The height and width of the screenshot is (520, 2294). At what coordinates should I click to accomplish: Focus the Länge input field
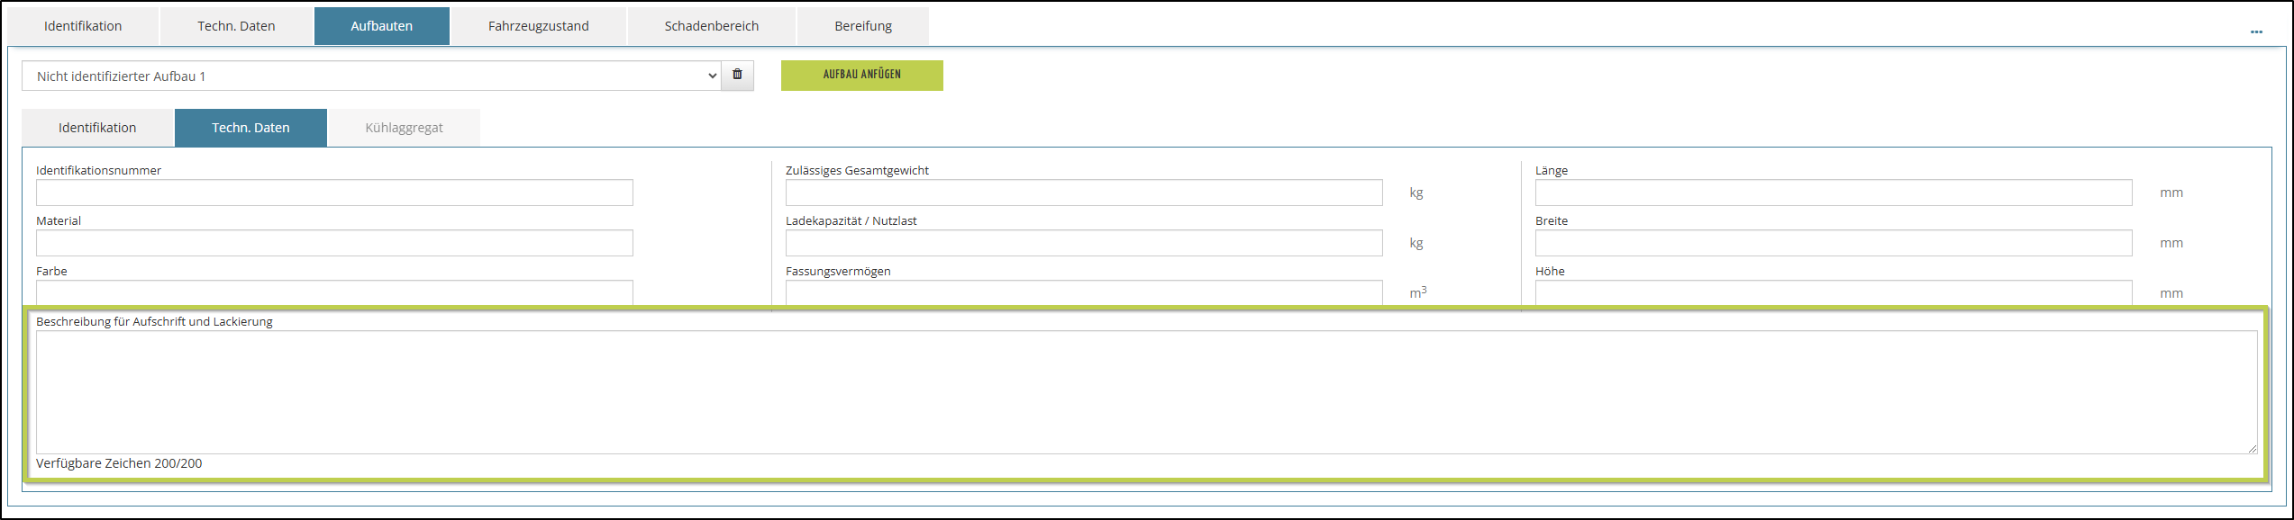coord(1833,193)
